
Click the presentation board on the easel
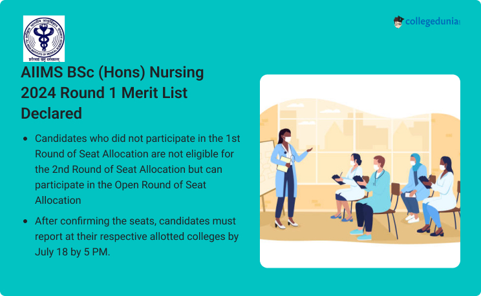tap(268, 168)
